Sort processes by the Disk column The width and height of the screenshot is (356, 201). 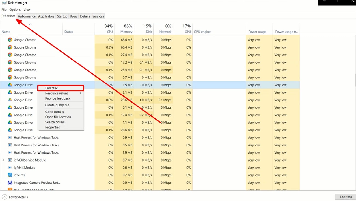144,29
